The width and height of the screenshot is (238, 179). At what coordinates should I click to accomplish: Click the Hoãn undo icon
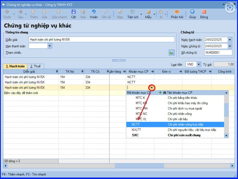tap(94, 12)
